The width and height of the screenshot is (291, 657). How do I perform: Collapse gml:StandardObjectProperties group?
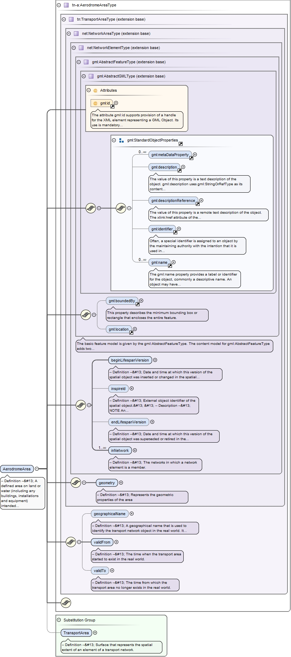114,140
